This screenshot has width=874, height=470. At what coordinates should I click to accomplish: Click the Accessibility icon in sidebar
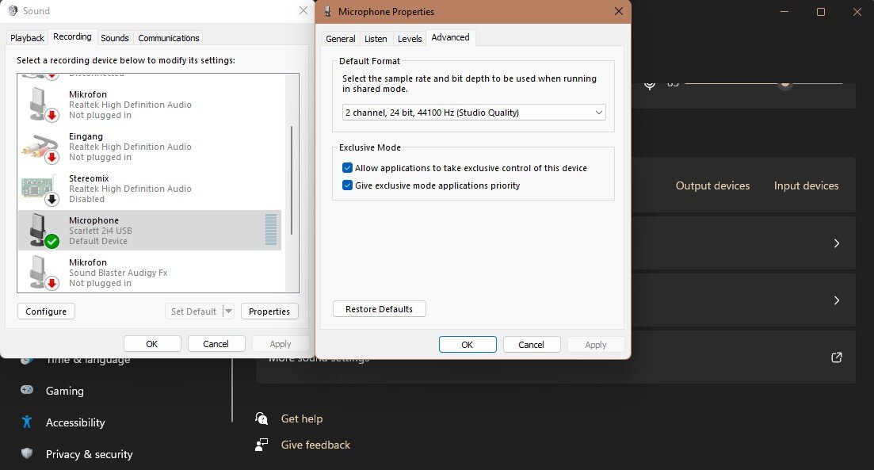point(28,422)
